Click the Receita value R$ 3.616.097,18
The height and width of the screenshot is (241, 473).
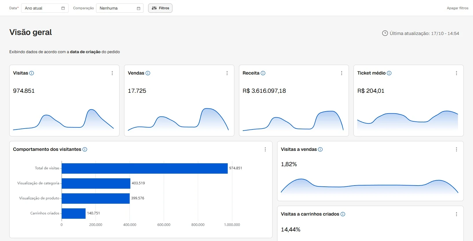coord(264,91)
